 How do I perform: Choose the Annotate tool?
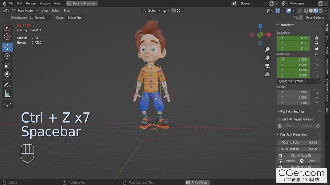[x=7, y=85]
